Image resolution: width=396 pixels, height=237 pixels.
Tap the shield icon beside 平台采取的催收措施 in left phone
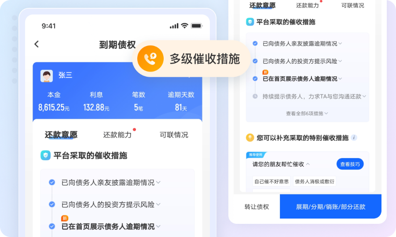tap(46, 155)
